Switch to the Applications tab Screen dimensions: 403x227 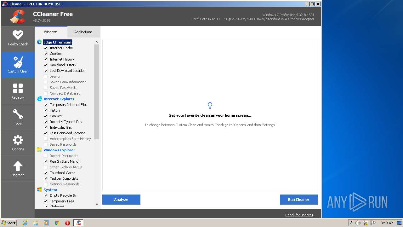[x=83, y=32]
